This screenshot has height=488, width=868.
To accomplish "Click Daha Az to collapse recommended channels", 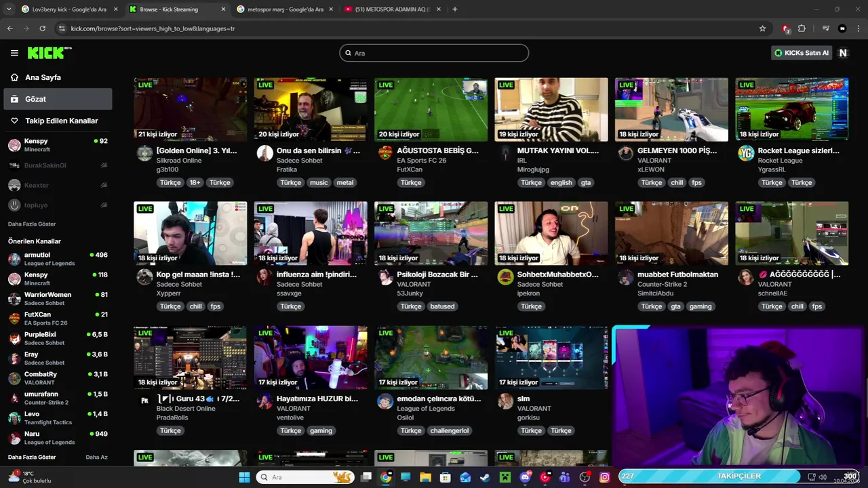I will pos(96,457).
